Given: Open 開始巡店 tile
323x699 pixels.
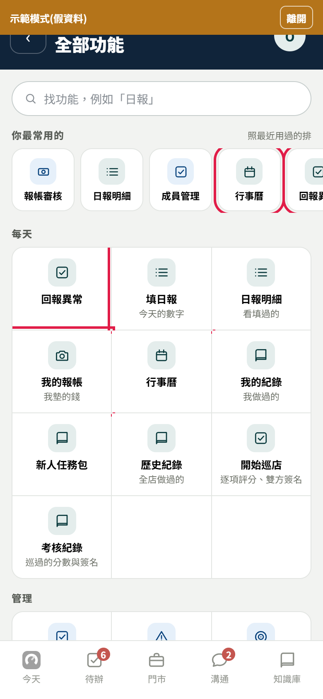Looking at the screenshot, I should tap(261, 454).
